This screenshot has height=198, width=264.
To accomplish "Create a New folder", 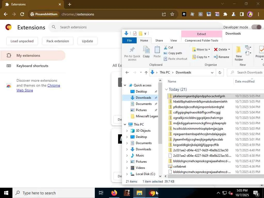I will click(x=239, y=53).
